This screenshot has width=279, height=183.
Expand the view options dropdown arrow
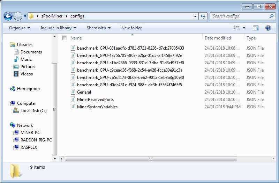[x=244, y=28]
